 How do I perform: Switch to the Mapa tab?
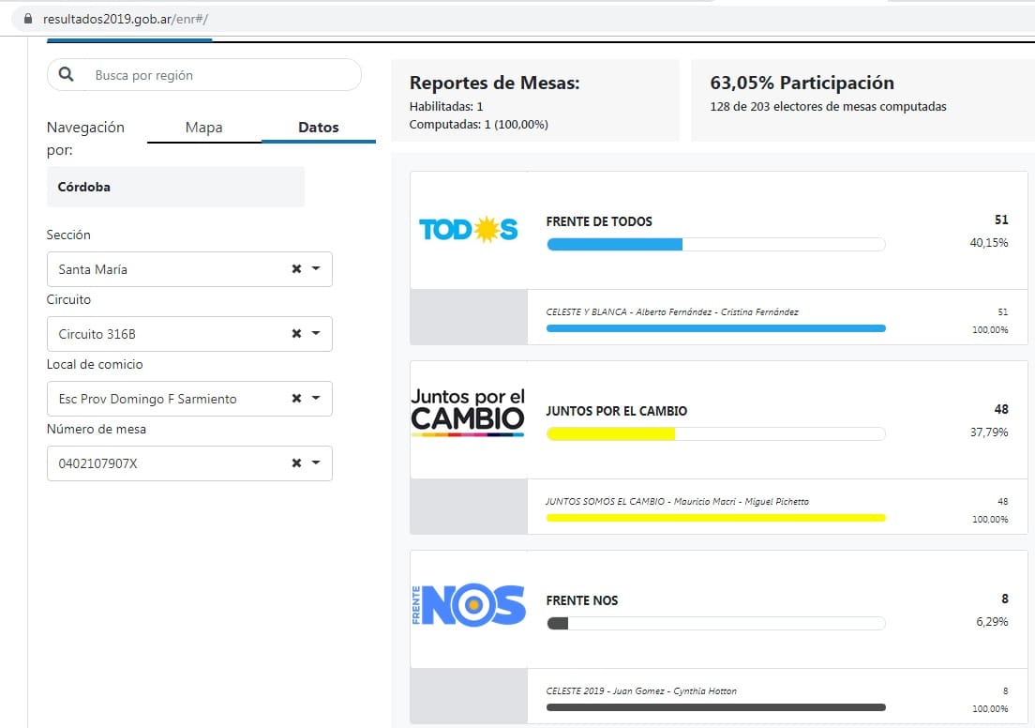pos(204,128)
